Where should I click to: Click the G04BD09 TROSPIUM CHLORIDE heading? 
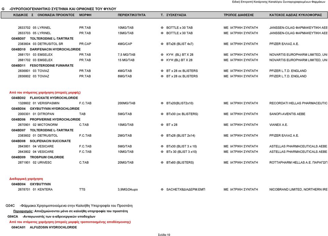click(38, 157)
